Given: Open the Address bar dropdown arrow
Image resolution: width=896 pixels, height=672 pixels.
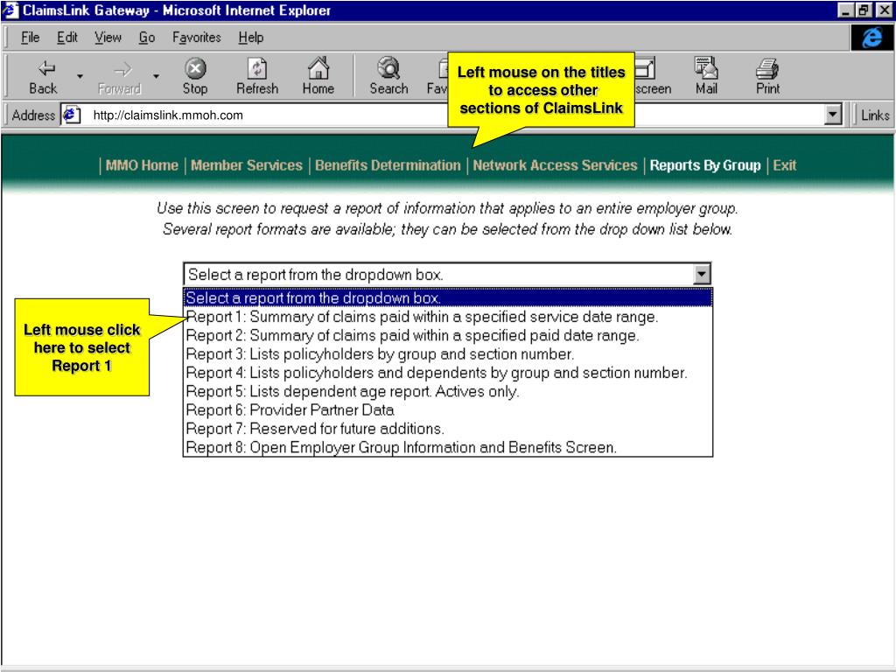Looking at the screenshot, I should coord(833,115).
